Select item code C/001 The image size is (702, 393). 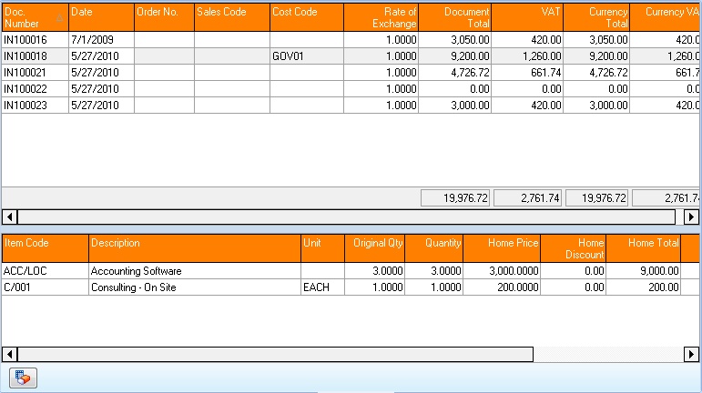point(17,287)
